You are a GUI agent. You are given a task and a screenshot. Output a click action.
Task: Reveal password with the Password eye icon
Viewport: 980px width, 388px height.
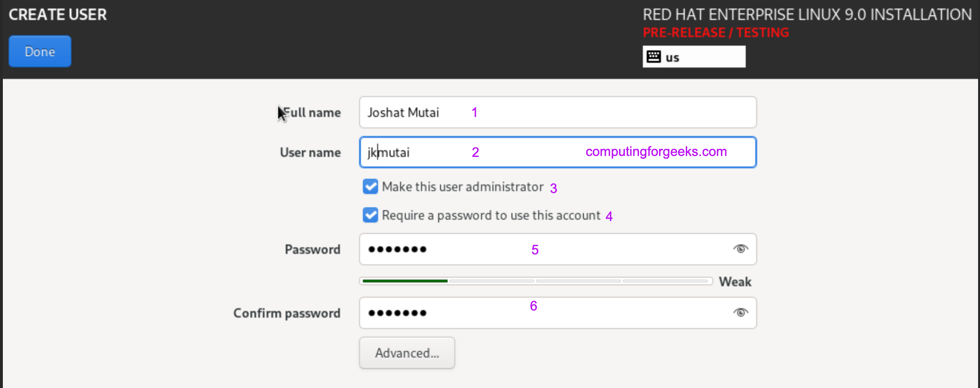(x=740, y=249)
